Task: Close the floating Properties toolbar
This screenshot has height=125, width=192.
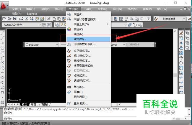Action: click(x=155, y=44)
